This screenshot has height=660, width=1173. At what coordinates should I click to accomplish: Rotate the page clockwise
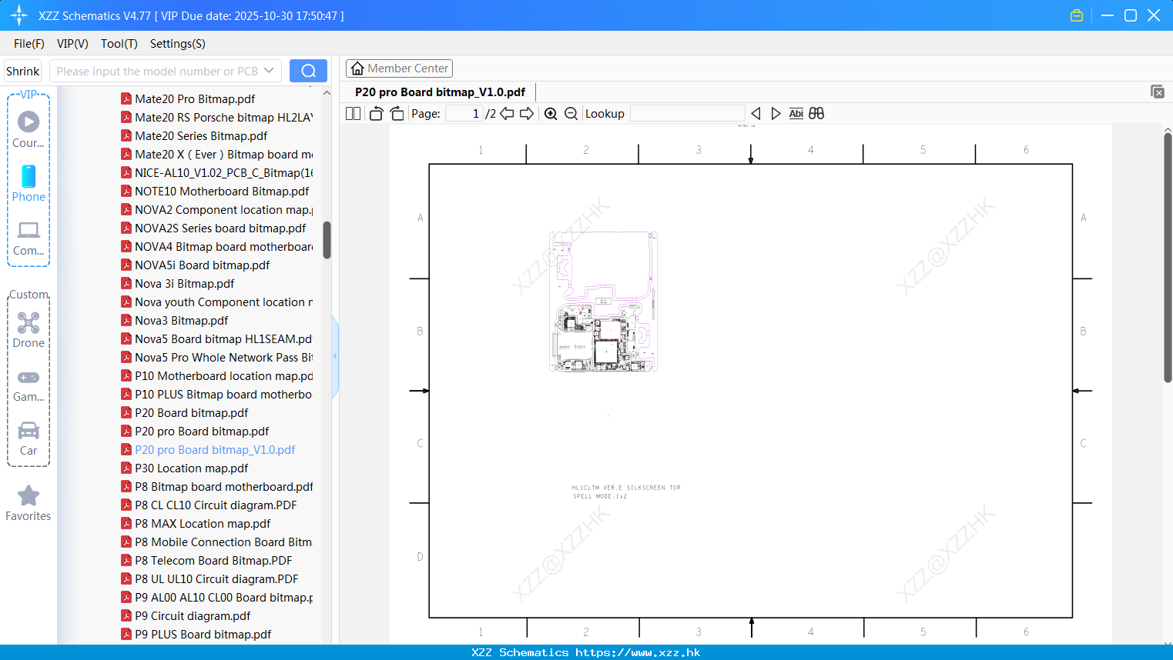pos(397,113)
